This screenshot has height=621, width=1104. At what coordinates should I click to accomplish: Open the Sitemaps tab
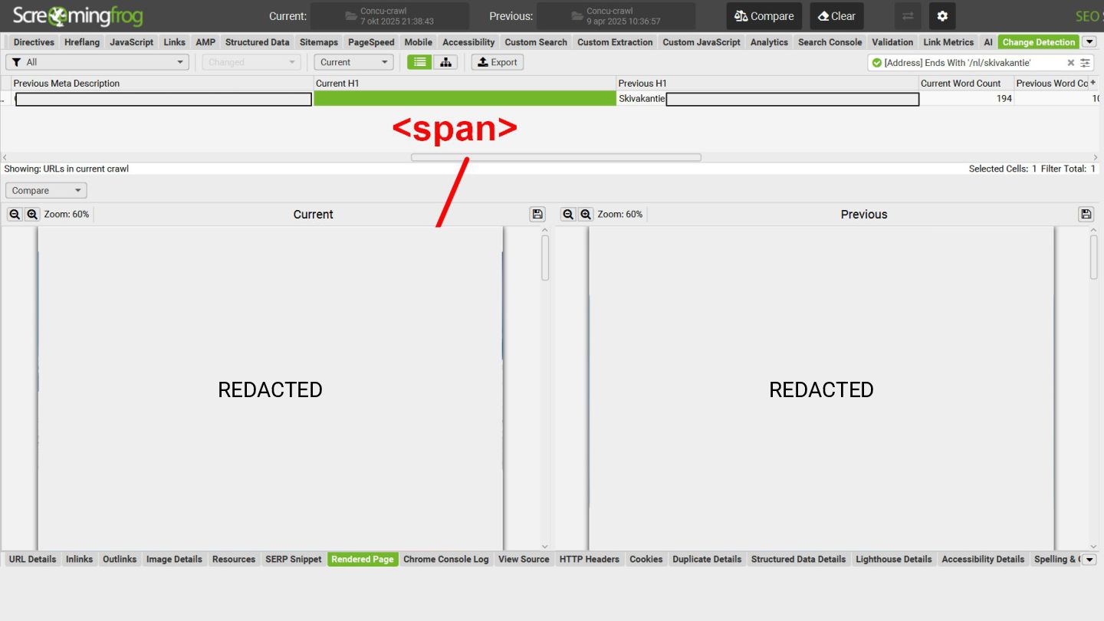point(318,42)
